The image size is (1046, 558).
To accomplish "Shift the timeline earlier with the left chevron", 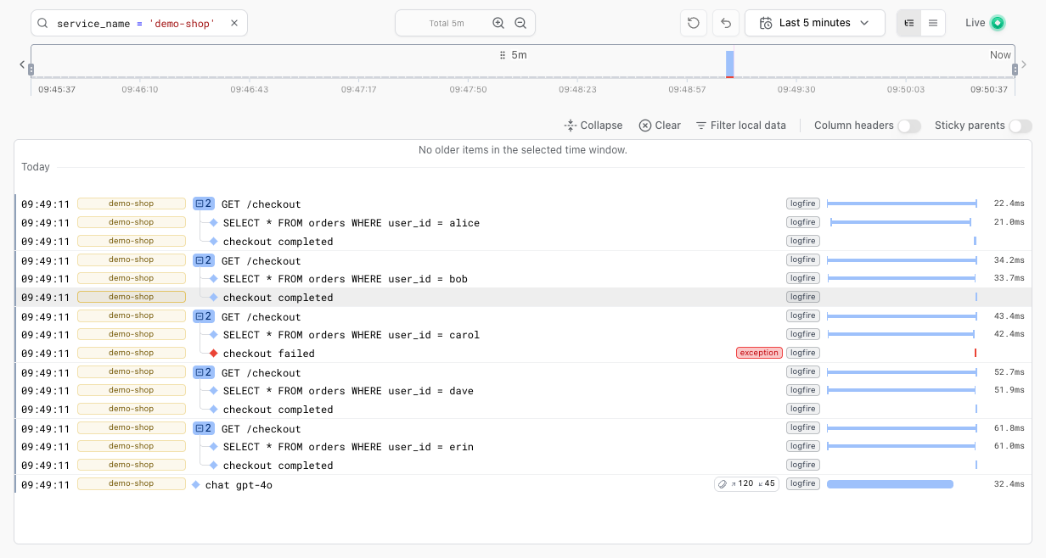I will coord(23,64).
